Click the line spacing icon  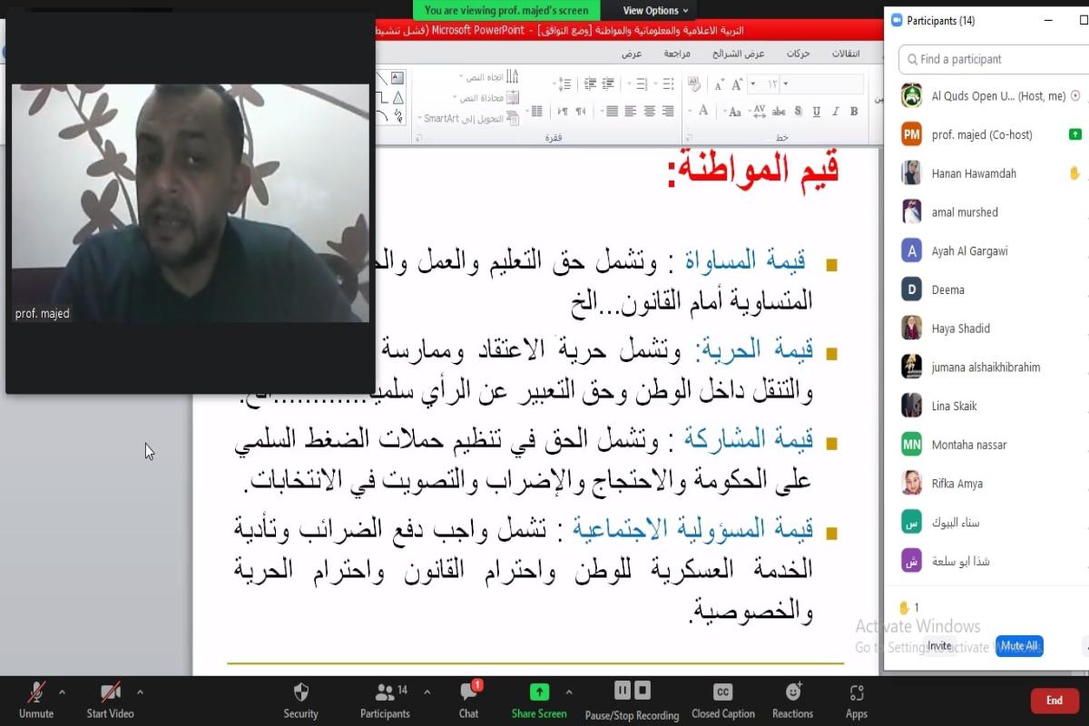point(565,83)
